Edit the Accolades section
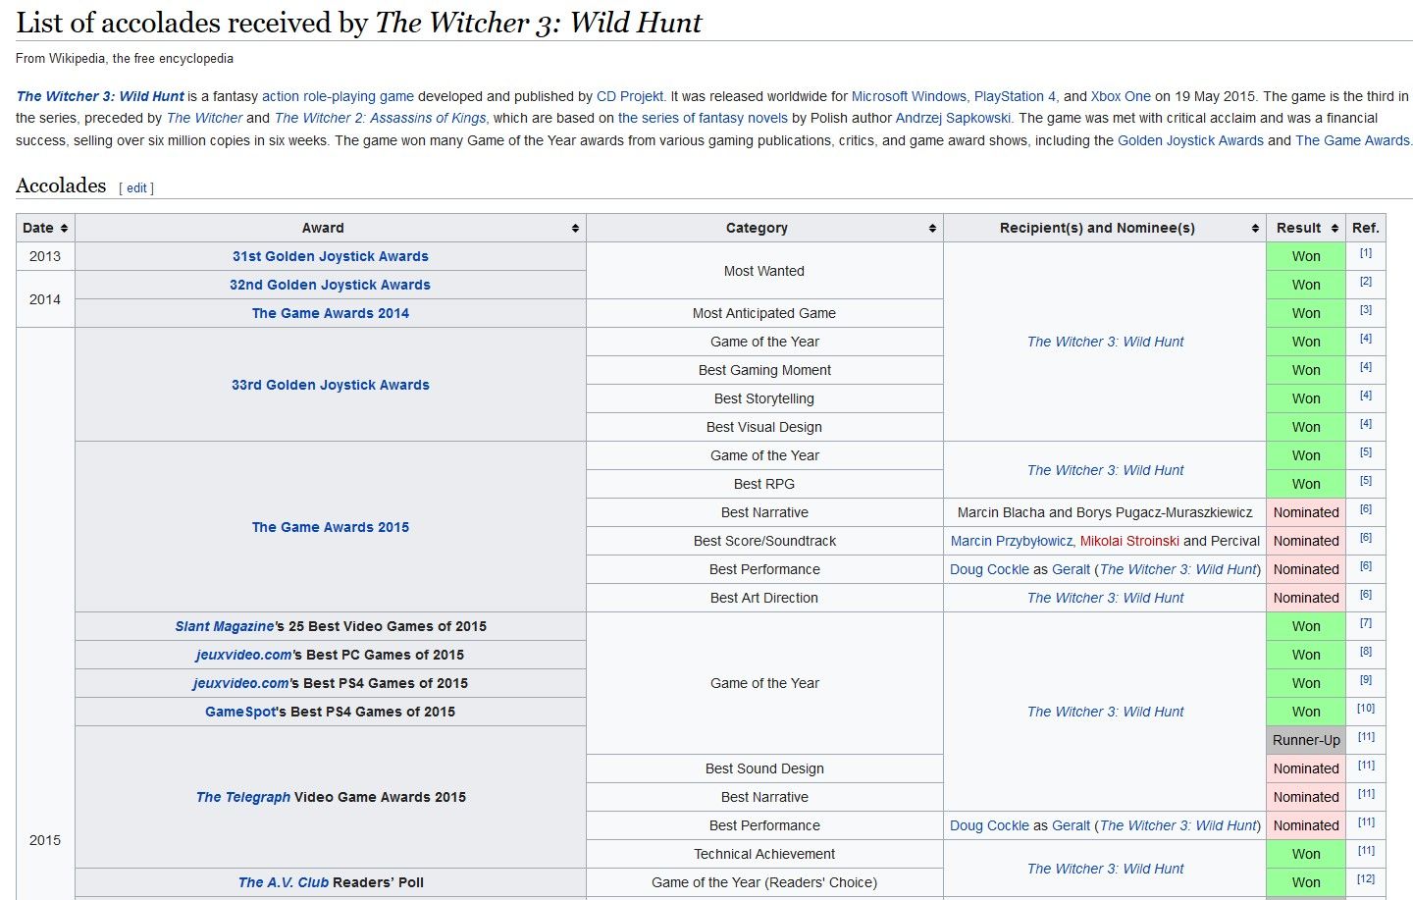The width and height of the screenshot is (1413, 900). pos(136,188)
